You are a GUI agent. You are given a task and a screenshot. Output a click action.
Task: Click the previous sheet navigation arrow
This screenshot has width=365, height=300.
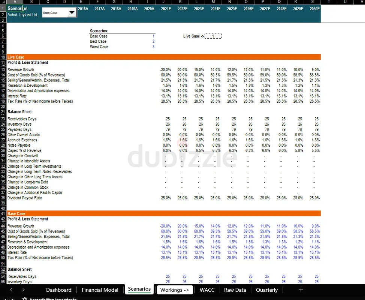10,289
